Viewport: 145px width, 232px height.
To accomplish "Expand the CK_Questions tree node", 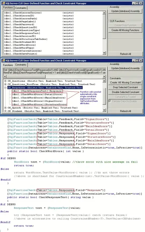I will (5, 81).
